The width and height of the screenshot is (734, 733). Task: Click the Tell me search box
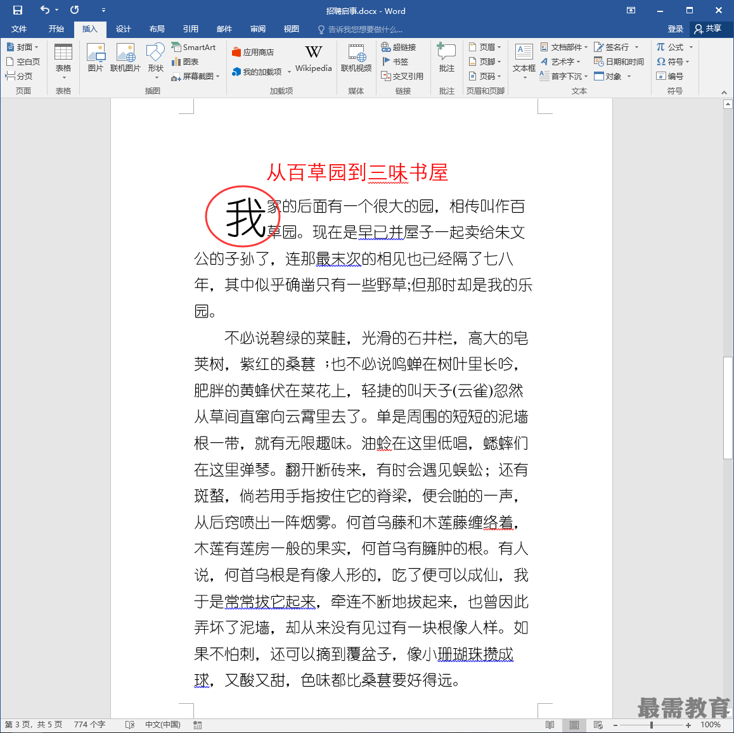[x=361, y=30]
